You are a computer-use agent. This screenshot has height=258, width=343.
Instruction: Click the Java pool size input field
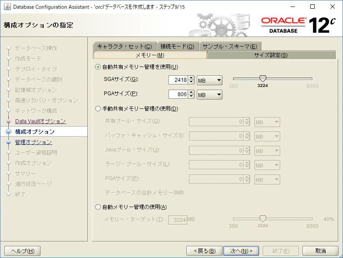(216, 150)
